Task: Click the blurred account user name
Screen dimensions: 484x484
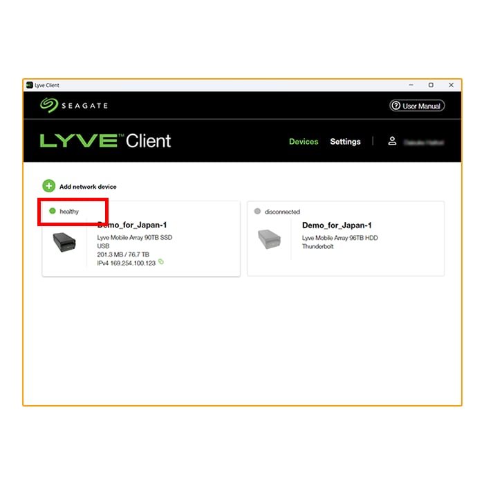Action: [424, 142]
